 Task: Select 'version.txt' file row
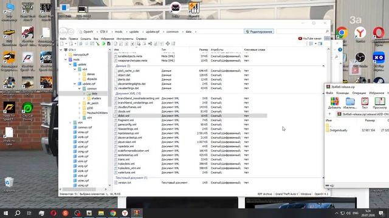pos(190,183)
